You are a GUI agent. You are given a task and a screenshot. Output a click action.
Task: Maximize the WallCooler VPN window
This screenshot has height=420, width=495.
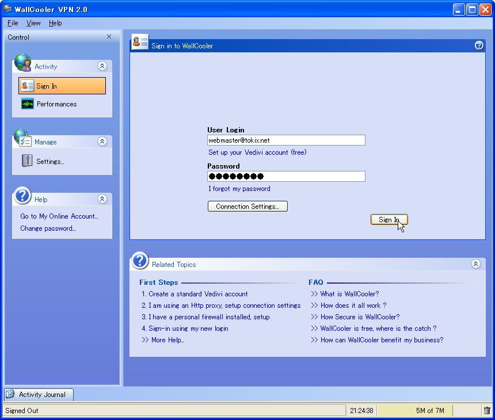[x=473, y=9]
